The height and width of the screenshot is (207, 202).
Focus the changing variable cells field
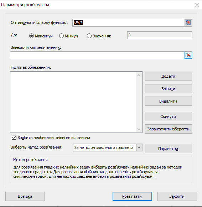pyautogui.click(x=97, y=55)
